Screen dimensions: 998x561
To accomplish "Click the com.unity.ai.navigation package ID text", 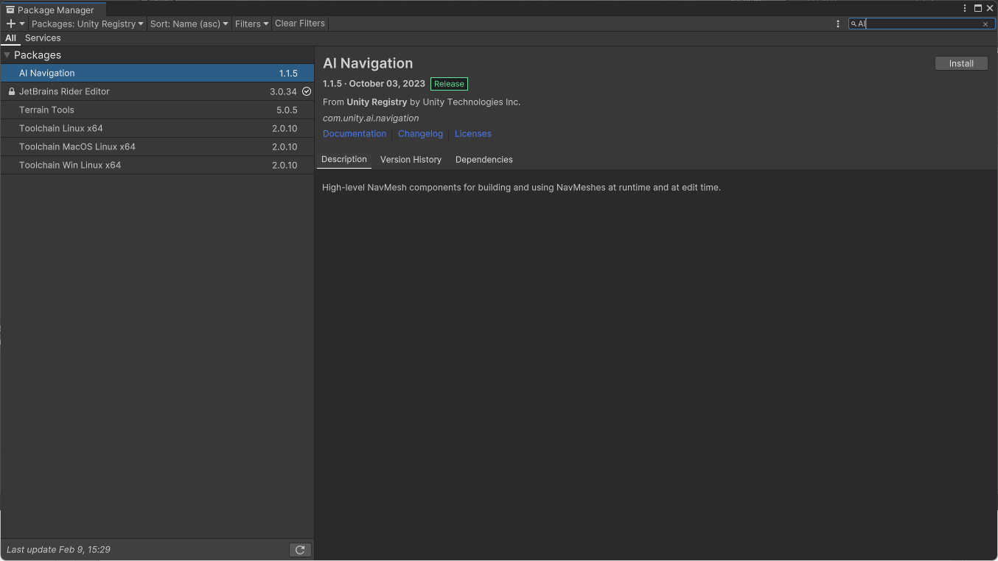I will tap(371, 118).
